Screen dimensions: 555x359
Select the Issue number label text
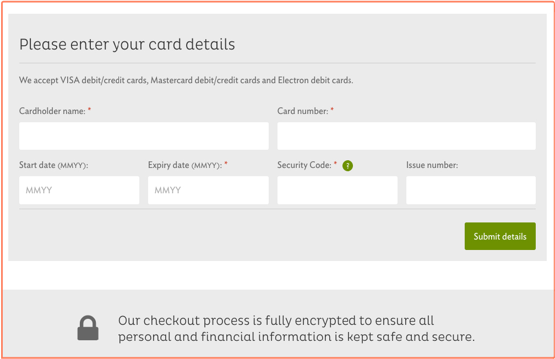point(433,165)
